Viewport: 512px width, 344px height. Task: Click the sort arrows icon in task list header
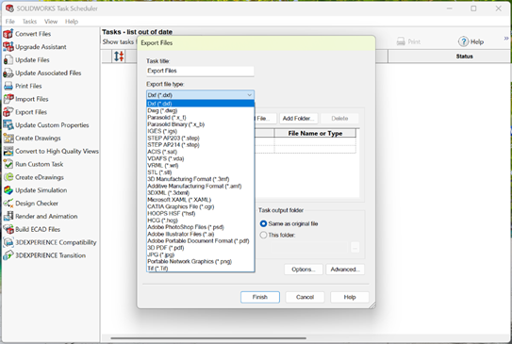pyautogui.click(x=119, y=57)
